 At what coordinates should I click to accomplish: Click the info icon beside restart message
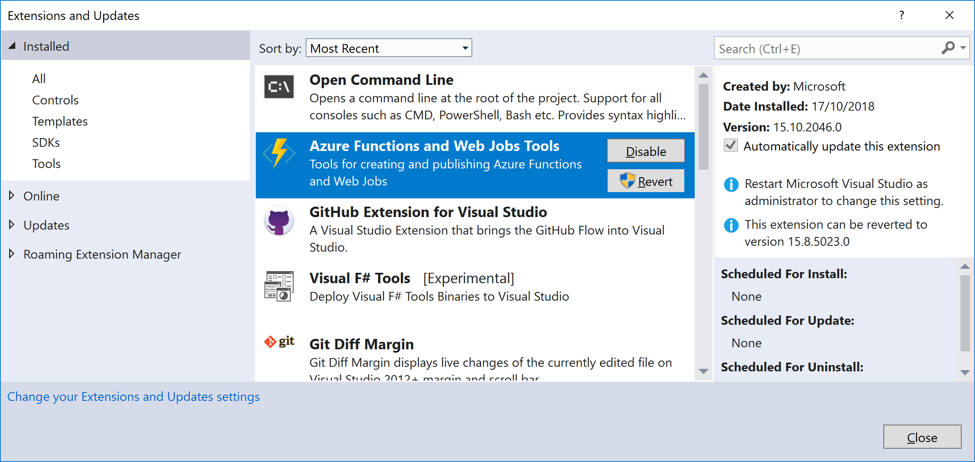[731, 184]
